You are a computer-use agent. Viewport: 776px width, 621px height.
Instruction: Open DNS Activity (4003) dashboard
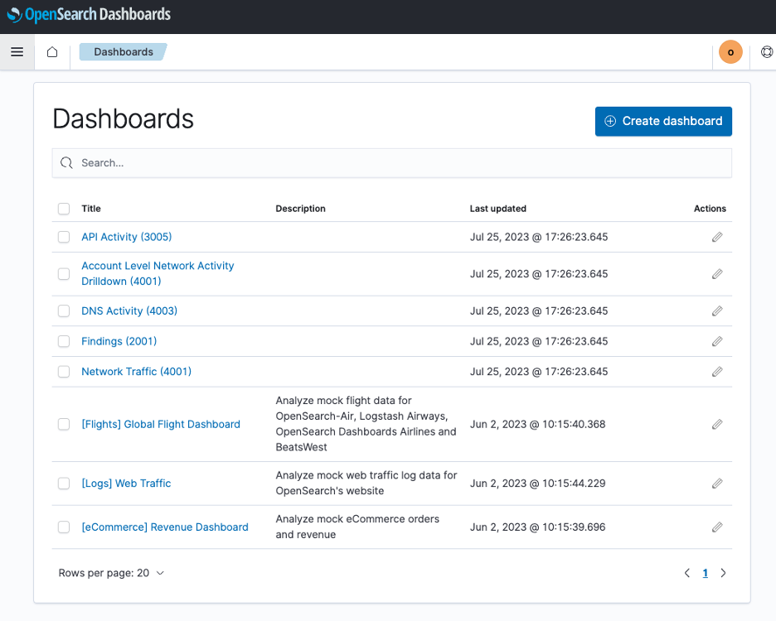coord(129,311)
